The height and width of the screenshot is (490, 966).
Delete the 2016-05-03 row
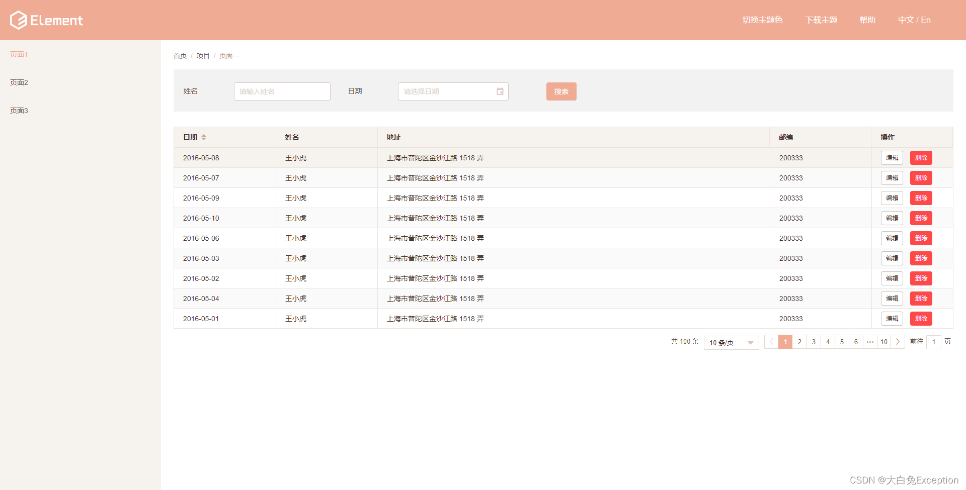(x=921, y=258)
